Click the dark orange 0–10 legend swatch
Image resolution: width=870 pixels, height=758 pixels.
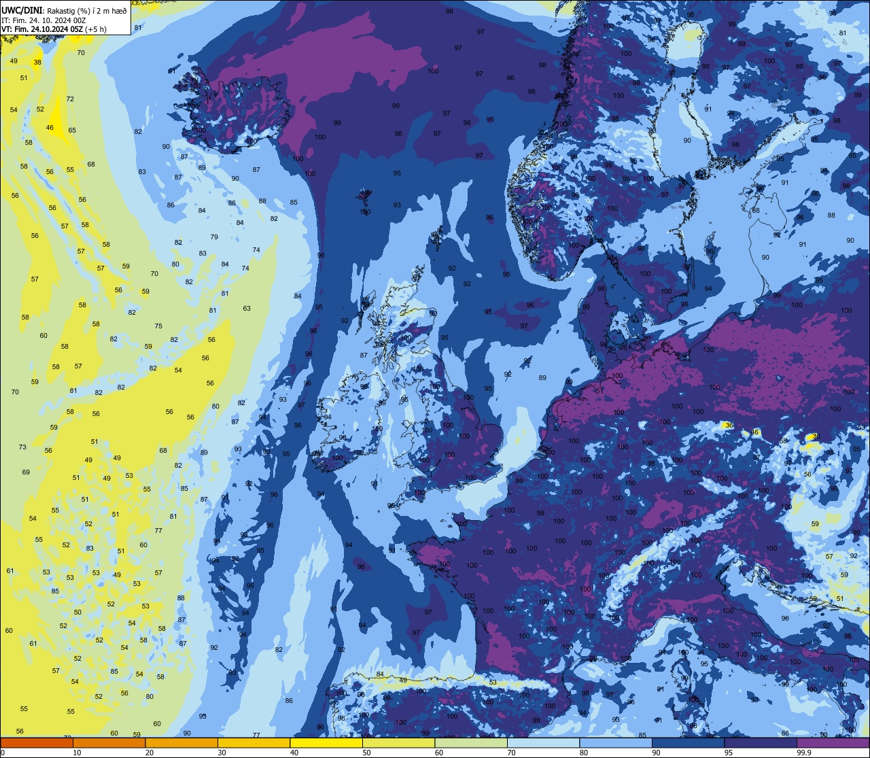[37, 742]
